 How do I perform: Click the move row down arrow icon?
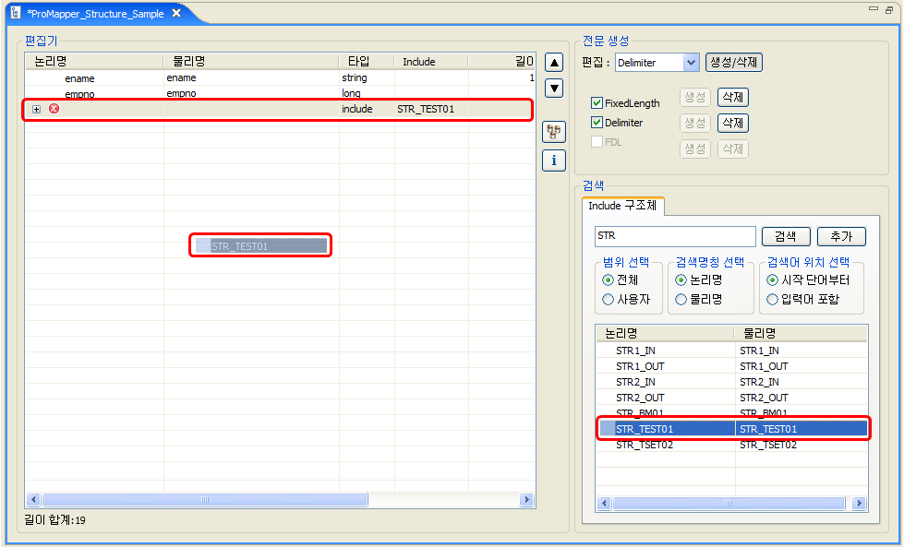(553, 88)
